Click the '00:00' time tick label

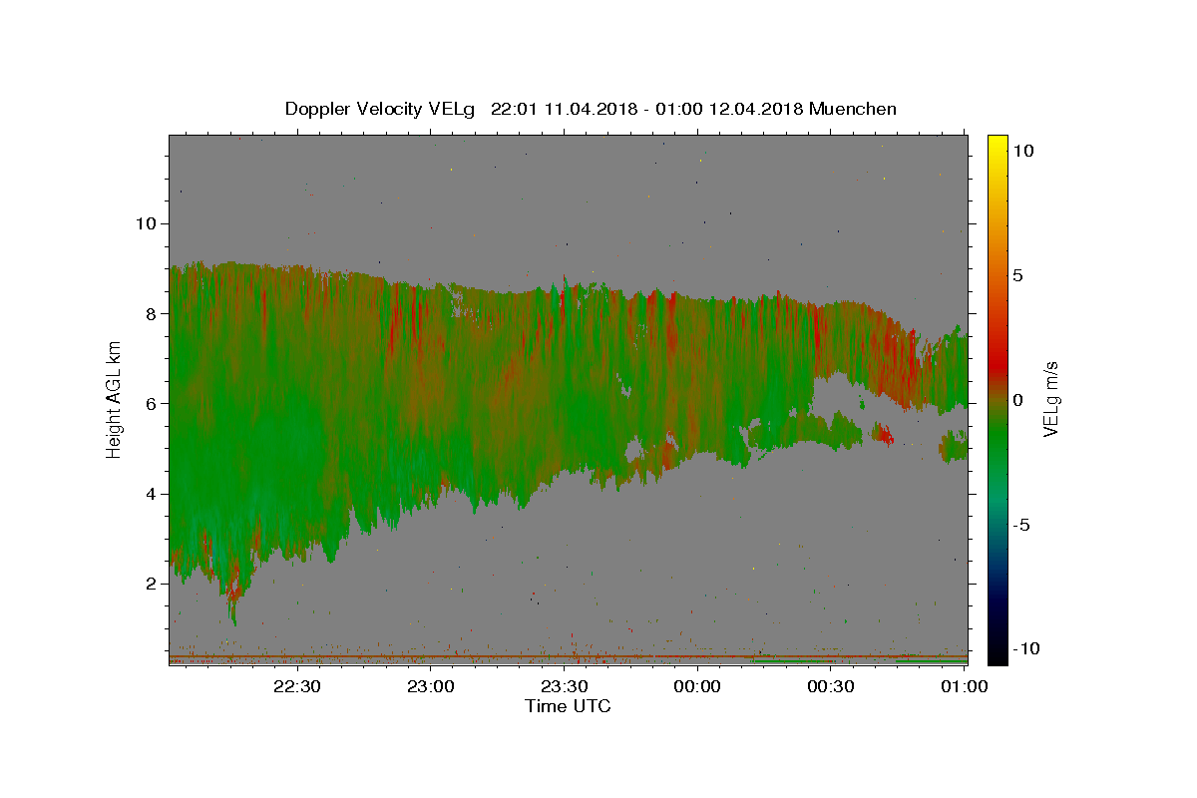[x=696, y=686]
